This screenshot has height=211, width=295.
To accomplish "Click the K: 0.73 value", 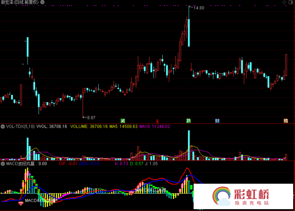I will click(122, 164).
